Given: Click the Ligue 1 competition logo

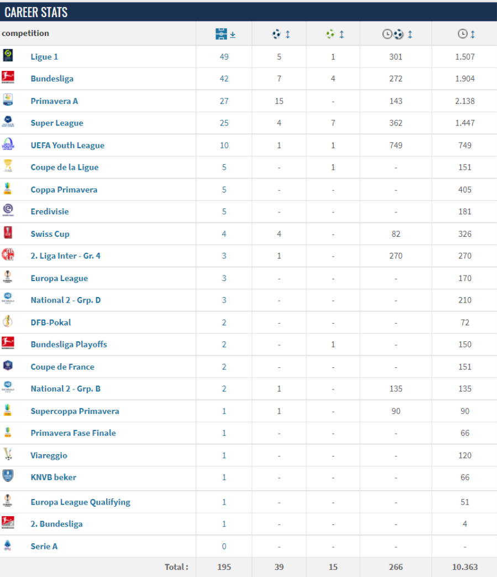Looking at the screenshot, I should pyautogui.click(x=8, y=55).
